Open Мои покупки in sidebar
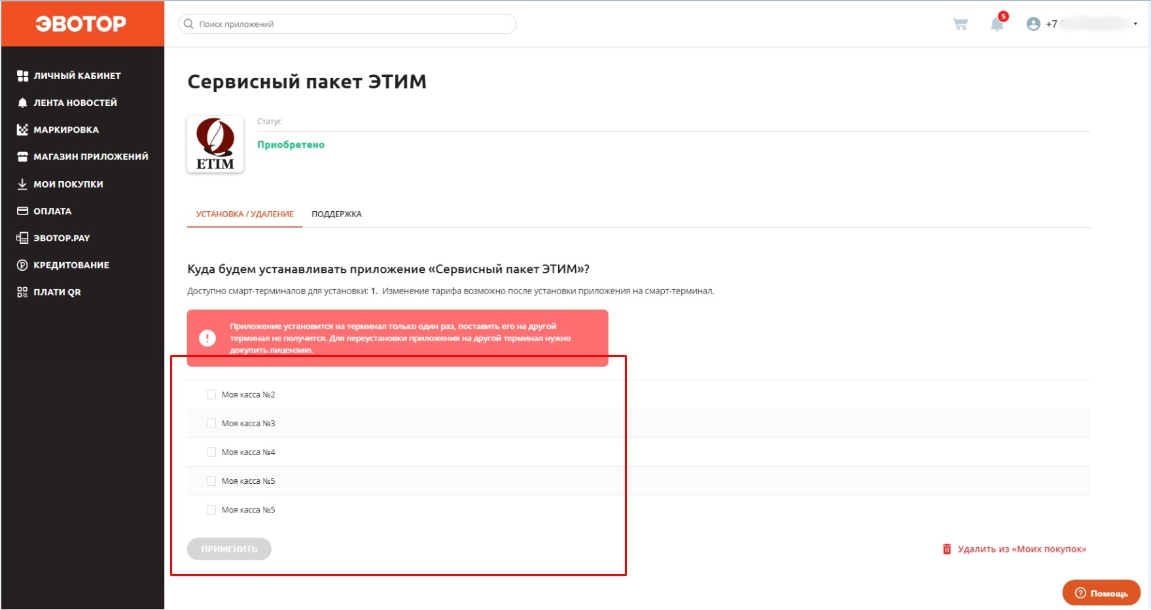Viewport: 1151px width, 610px height. coord(60,184)
